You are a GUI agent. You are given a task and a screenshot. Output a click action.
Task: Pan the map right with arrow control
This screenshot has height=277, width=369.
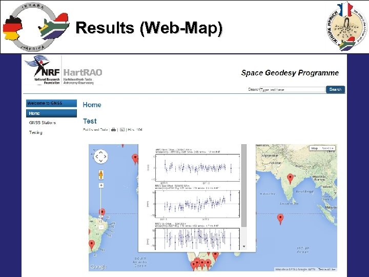(105, 156)
